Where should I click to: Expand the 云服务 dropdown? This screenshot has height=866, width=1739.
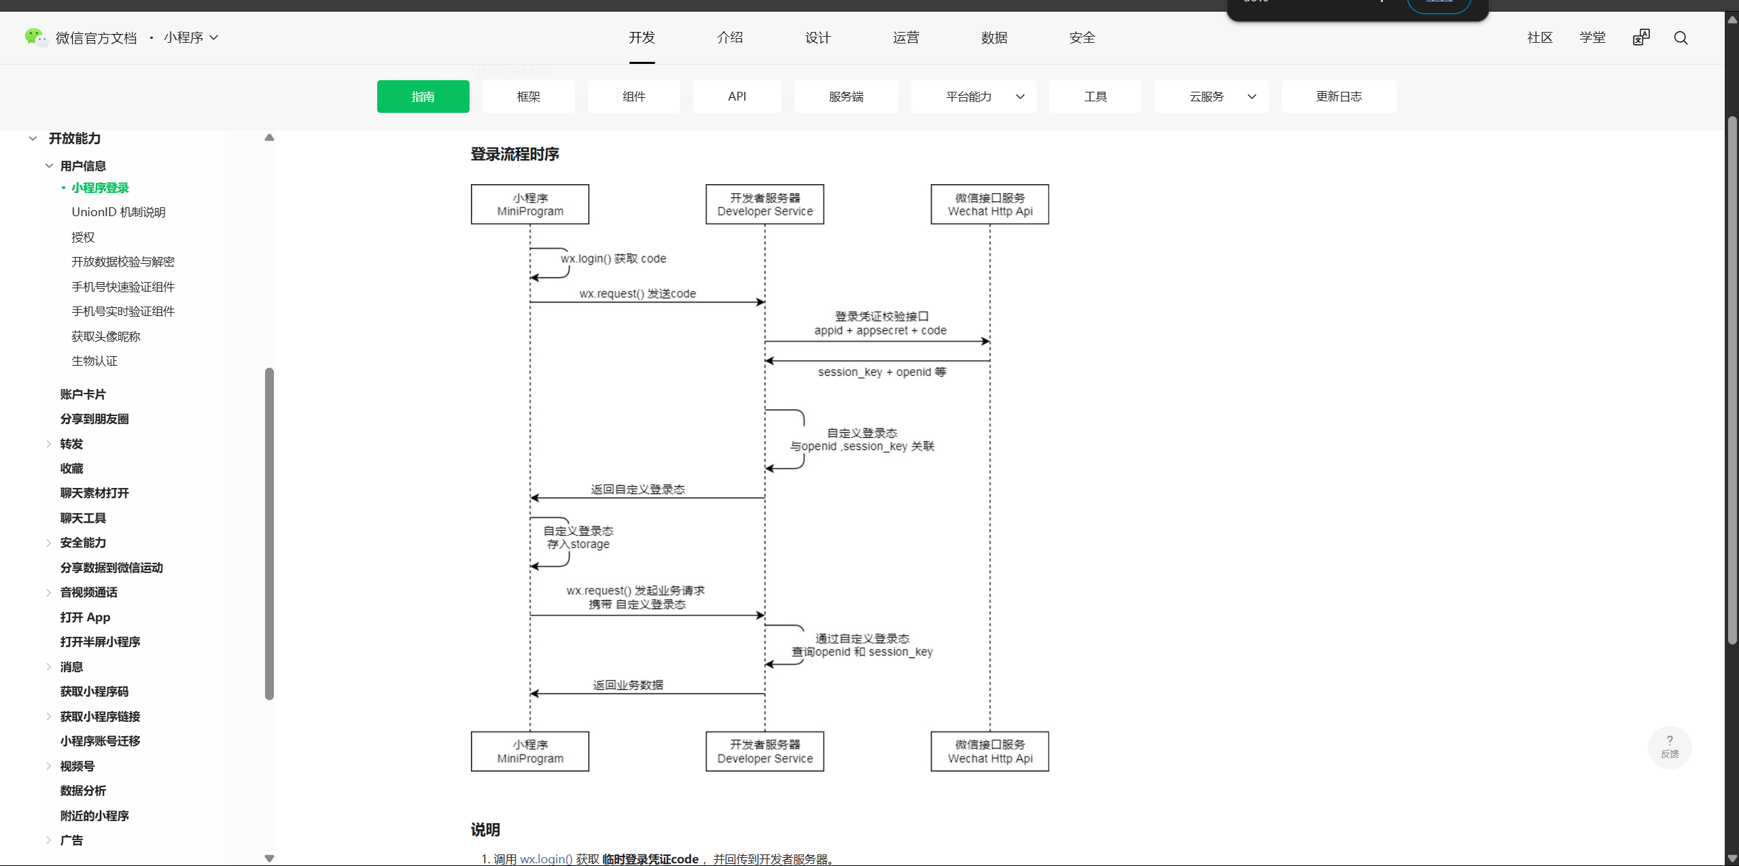coord(1211,97)
